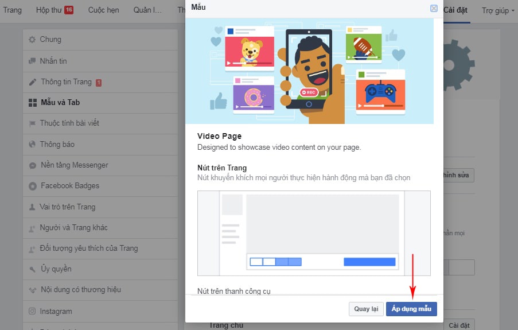The image size is (518, 330).
Task: Open the truncated Quản l... tab
Action: tap(147, 10)
